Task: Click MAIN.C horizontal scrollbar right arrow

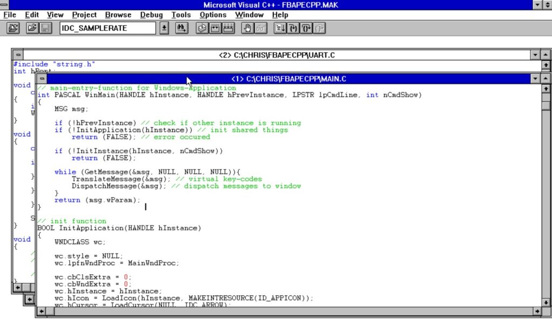Action: click(x=536, y=311)
